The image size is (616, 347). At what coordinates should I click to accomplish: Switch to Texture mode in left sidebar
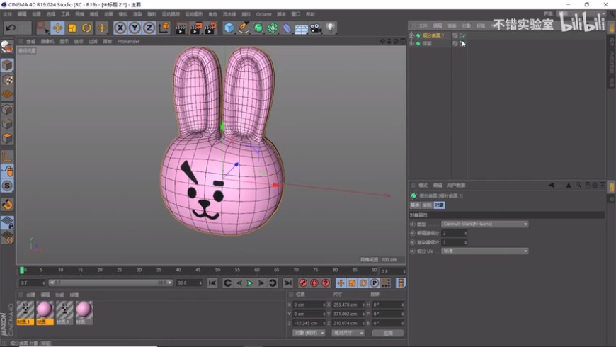(7, 80)
